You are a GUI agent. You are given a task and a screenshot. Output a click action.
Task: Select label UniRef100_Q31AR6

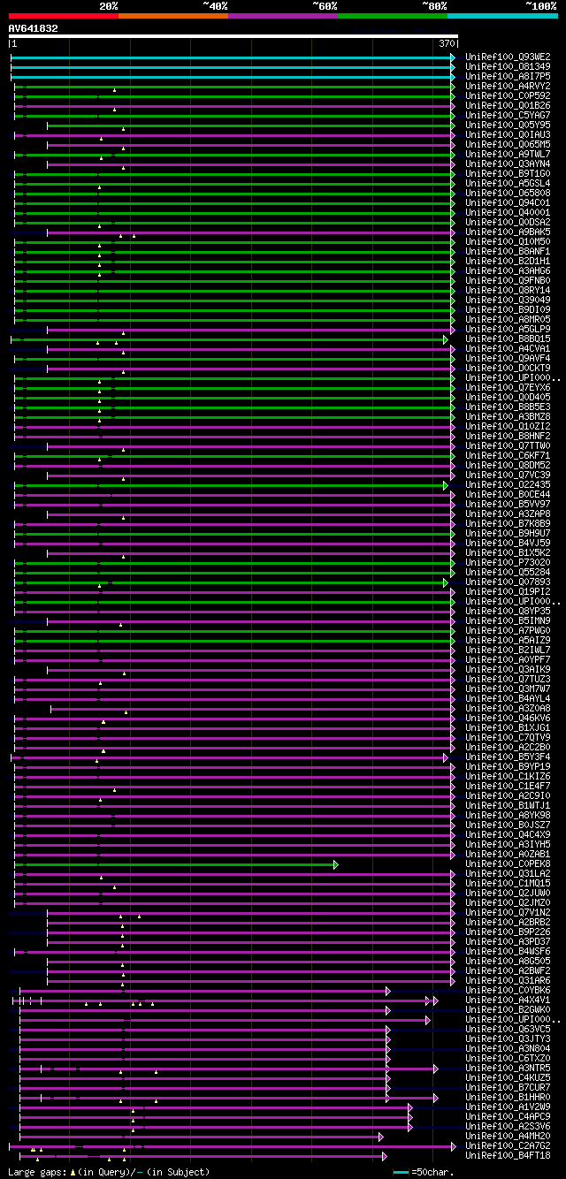coord(508,981)
